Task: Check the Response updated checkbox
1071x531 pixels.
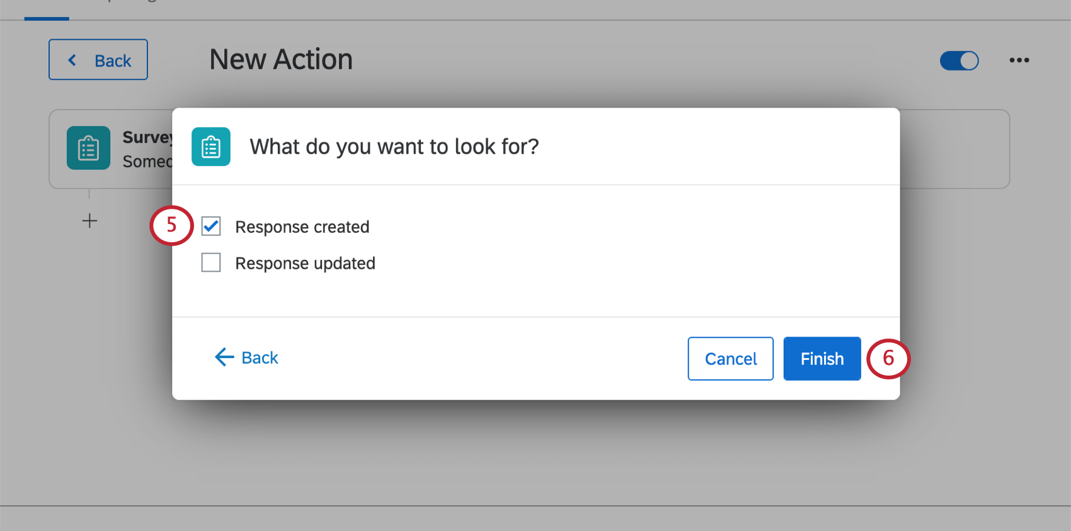Action: point(211,262)
